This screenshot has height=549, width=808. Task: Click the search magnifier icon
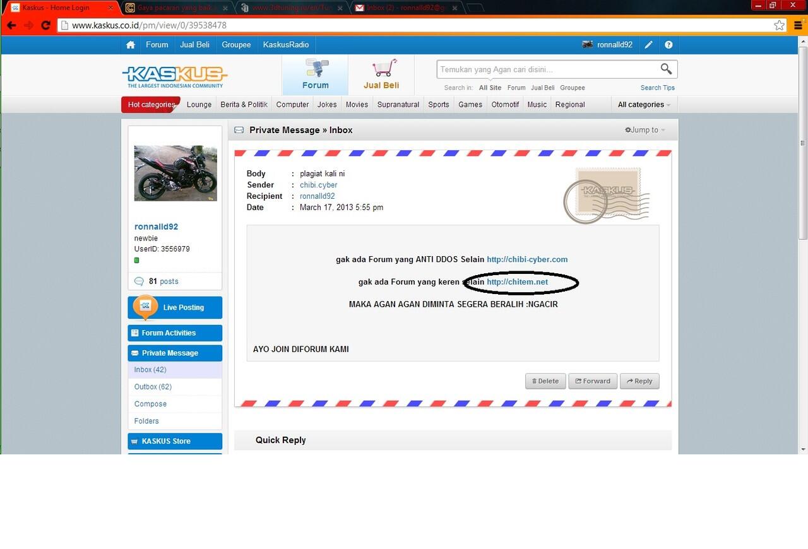(666, 69)
